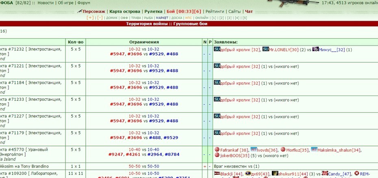The height and width of the screenshot is (178, 378).
Task: Click SU syndicate icon in #71221 row
Action: (x=217, y=66)
